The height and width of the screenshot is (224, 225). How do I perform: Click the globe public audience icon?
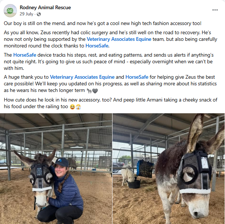pos(39,14)
